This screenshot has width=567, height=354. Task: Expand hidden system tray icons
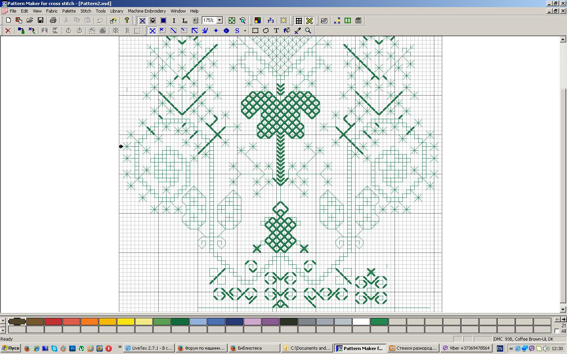coord(511,348)
